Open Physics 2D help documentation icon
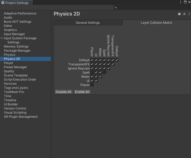Viewport: 191px width, 158px height. click(x=179, y=14)
